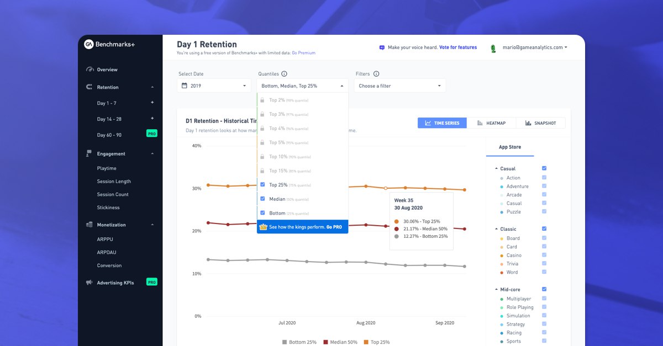The height and width of the screenshot is (346, 663).
Task: Toggle the Action genre checkbox
Action: click(544, 178)
